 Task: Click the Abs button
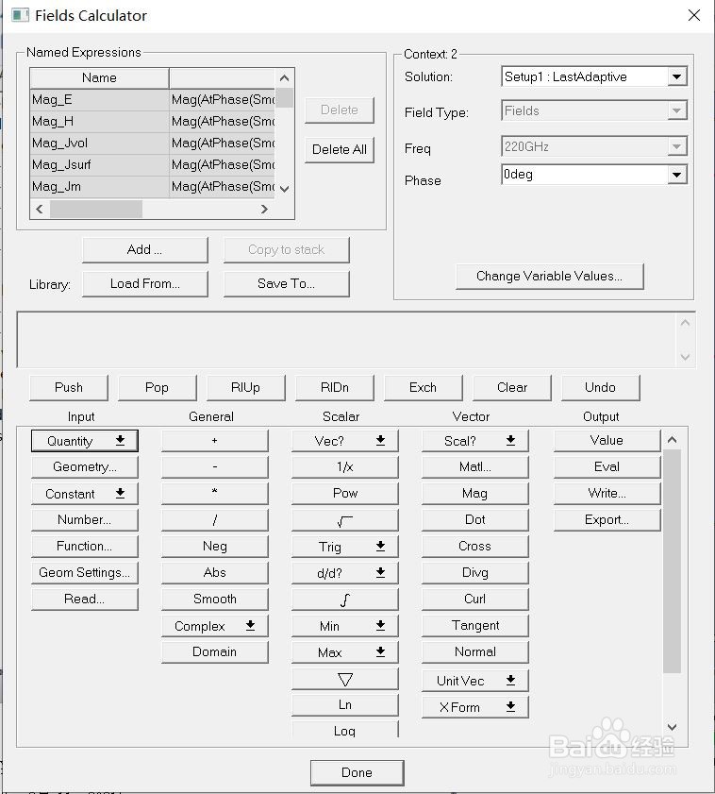coord(214,573)
